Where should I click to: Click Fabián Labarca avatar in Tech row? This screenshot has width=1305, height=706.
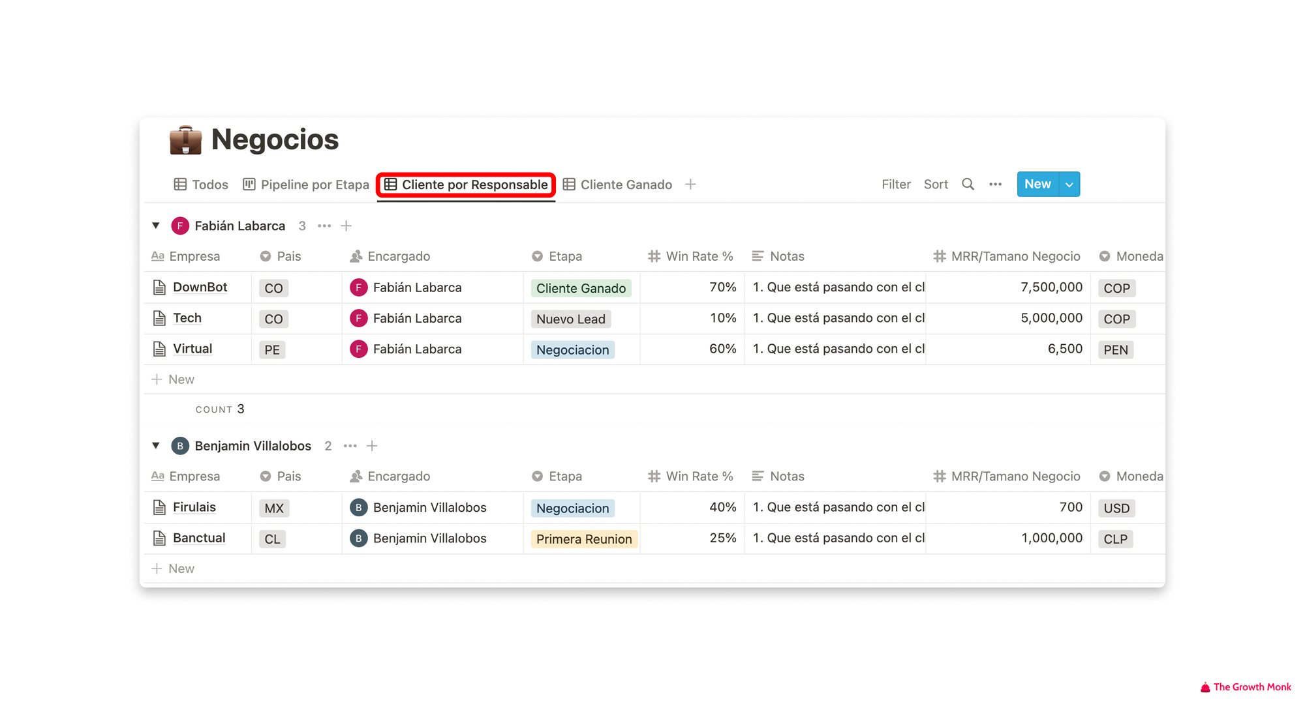pyautogui.click(x=358, y=318)
